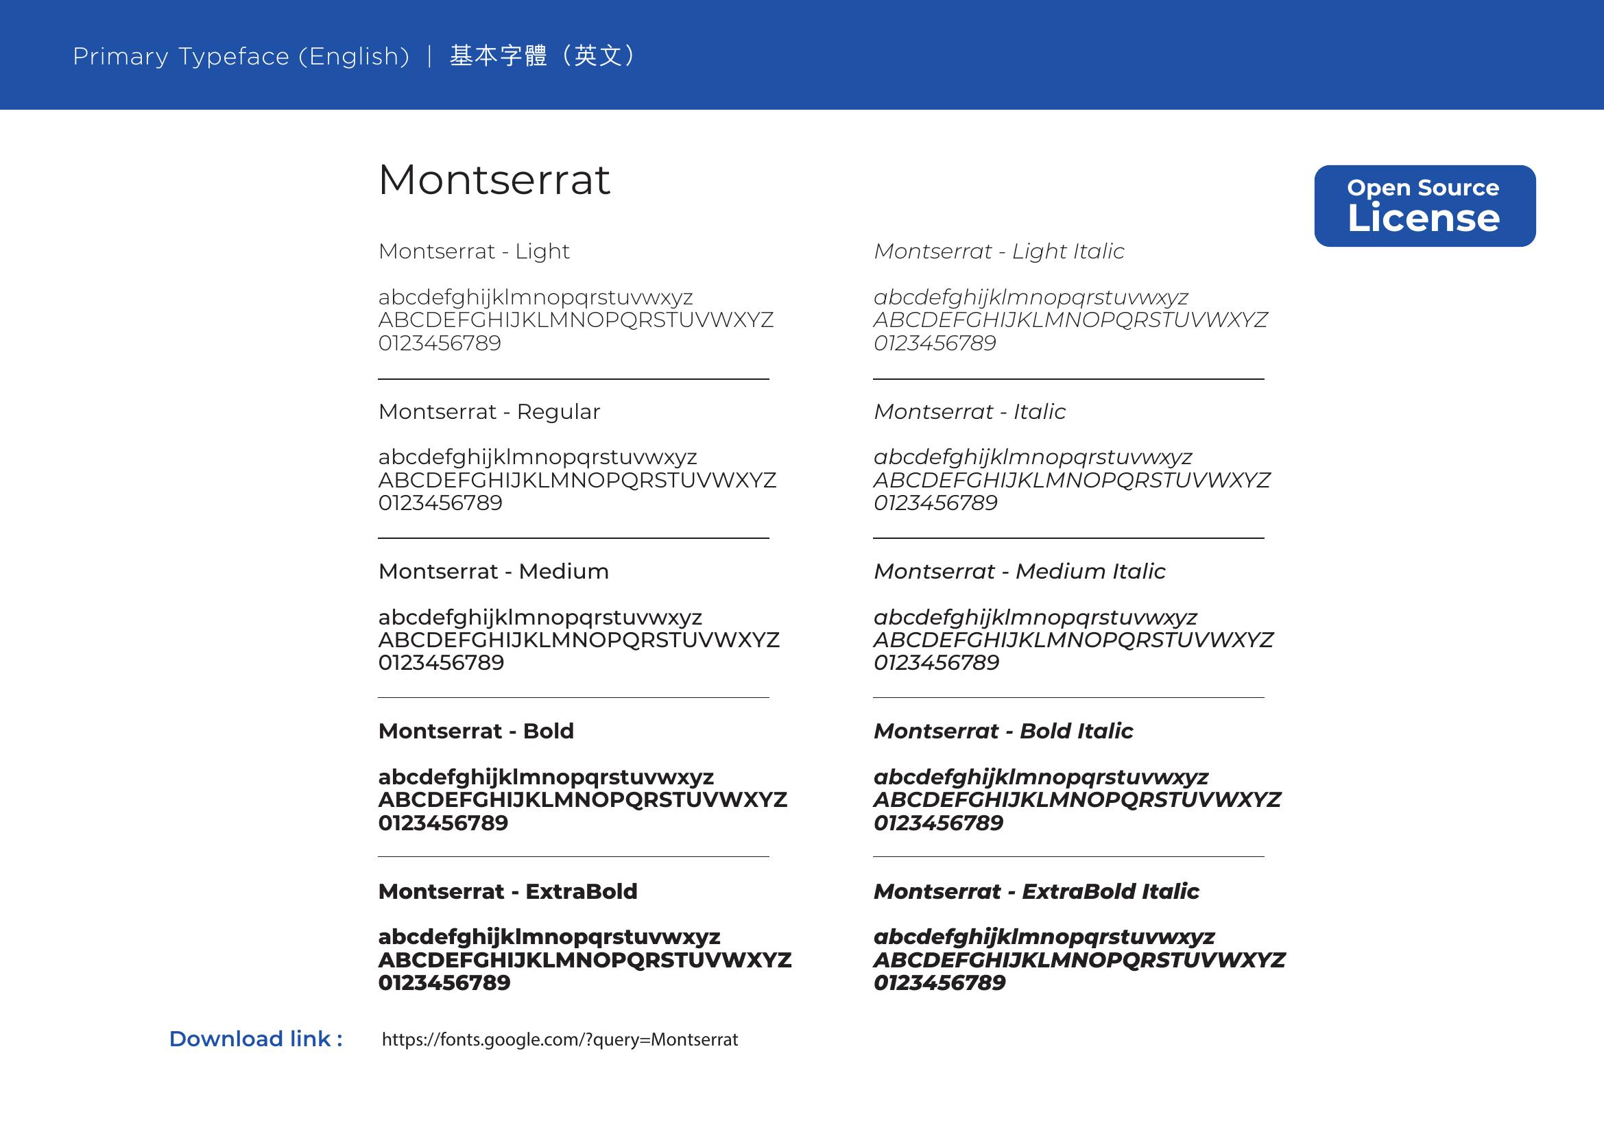
Task: Click the Bold digits sample
Action: (x=443, y=823)
